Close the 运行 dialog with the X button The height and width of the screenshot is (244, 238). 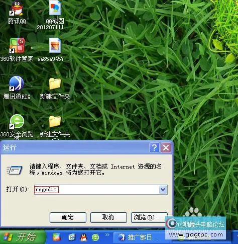point(166,148)
